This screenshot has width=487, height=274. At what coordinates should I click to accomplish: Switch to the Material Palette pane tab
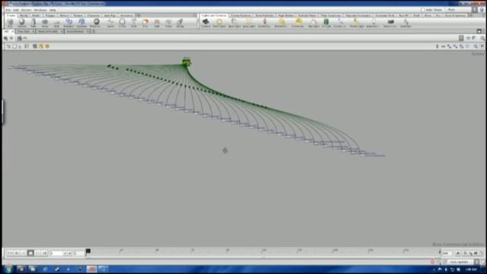tap(48, 31)
